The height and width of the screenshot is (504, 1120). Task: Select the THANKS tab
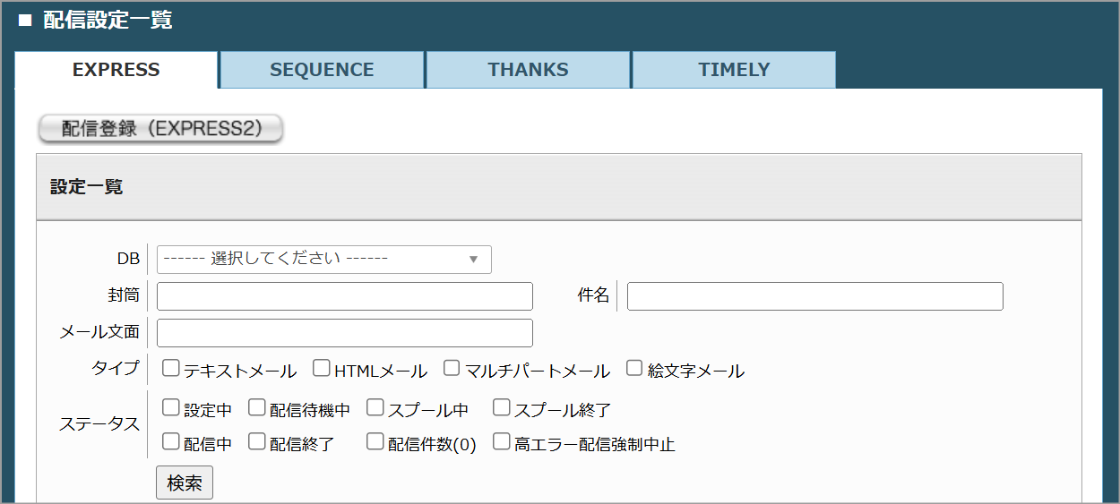click(528, 70)
